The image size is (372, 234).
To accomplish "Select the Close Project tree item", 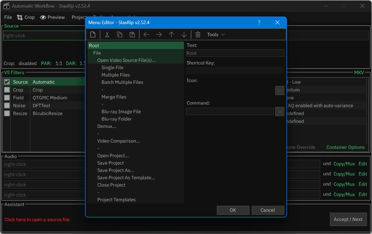I will coord(111,185).
